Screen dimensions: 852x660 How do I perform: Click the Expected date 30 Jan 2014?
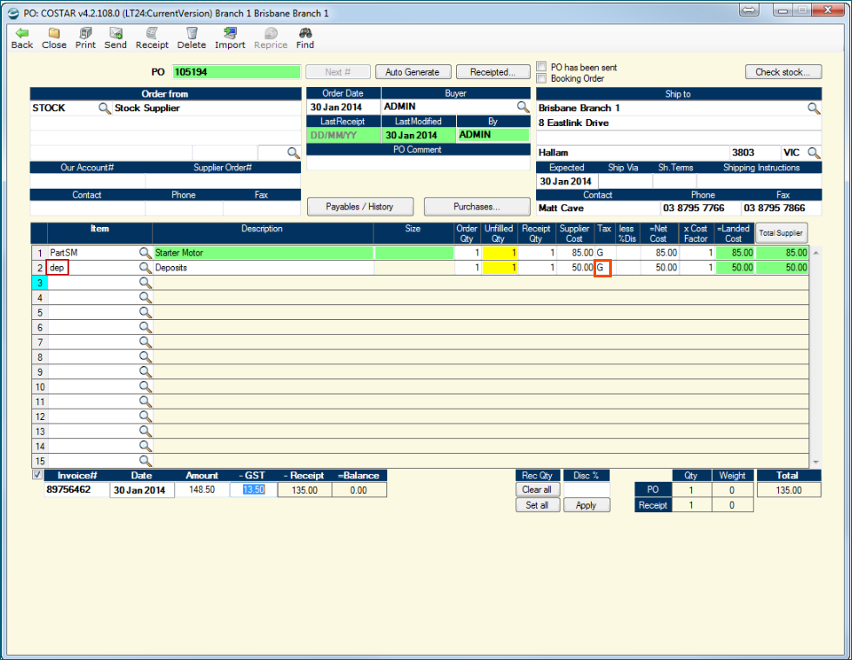click(567, 181)
